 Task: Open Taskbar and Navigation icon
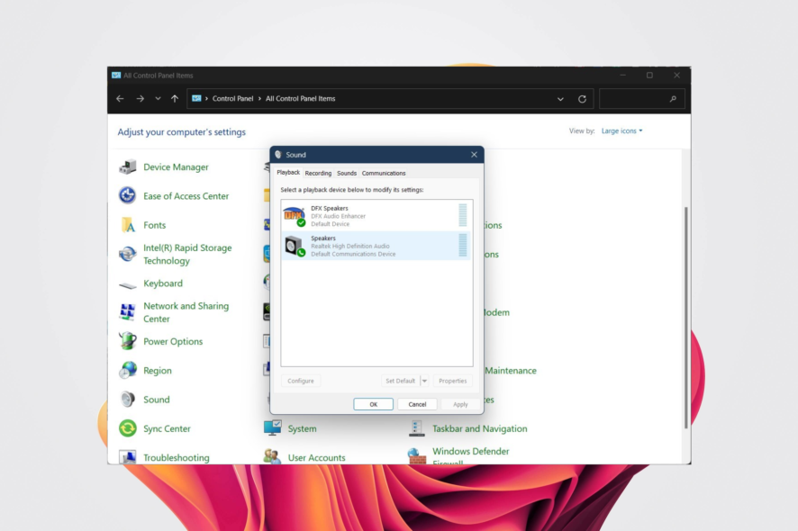[x=417, y=428]
